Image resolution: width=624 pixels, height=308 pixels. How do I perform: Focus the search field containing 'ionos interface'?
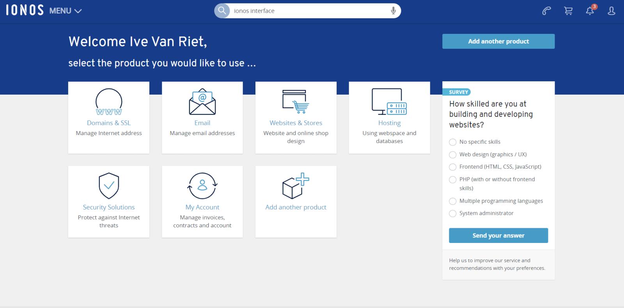coord(308,11)
